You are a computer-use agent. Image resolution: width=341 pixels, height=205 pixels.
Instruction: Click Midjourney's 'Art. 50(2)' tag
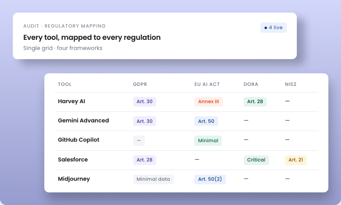click(x=210, y=179)
